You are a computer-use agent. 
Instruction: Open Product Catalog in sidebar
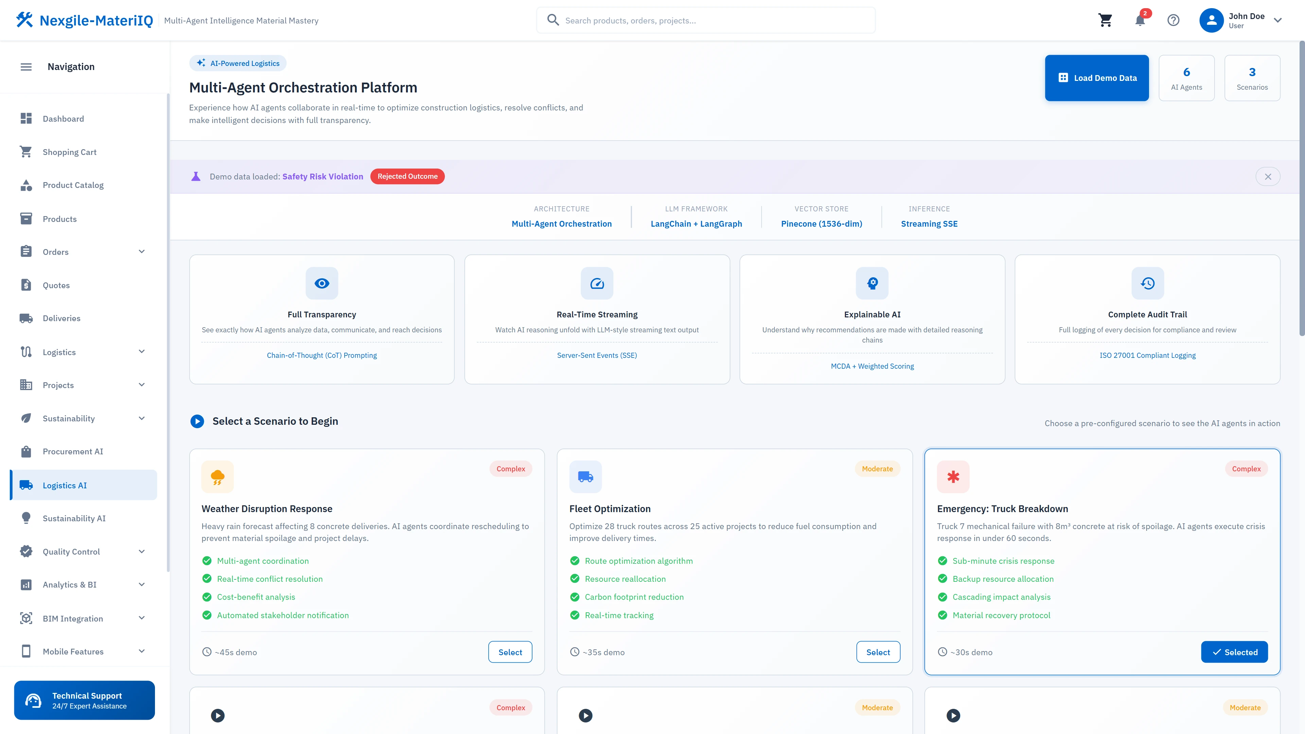[x=73, y=185]
